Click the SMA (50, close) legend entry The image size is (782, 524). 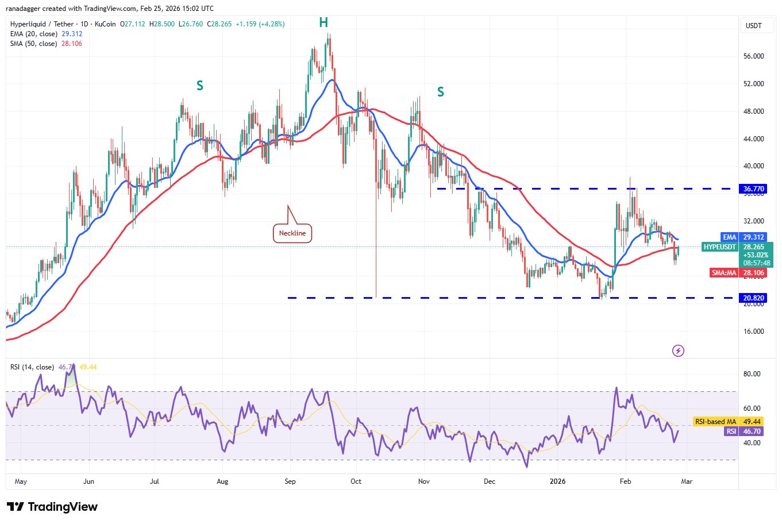click(33, 44)
